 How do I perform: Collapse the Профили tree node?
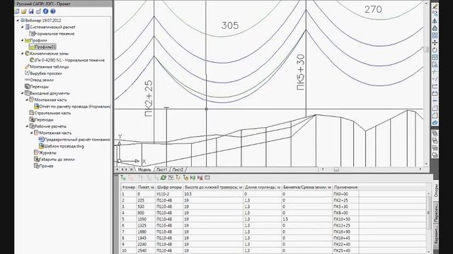[x=23, y=40]
